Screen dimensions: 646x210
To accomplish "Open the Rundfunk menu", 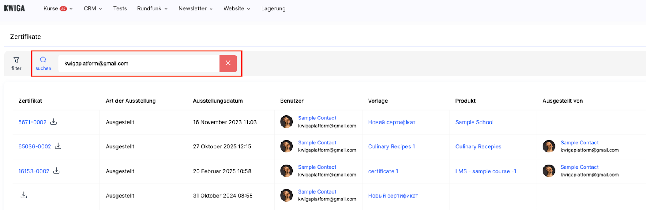I will click(x=152, y=8).
